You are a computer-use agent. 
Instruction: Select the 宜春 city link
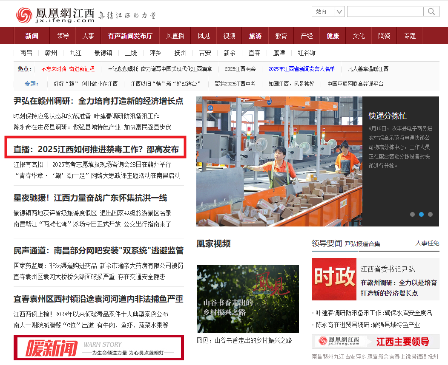click(x=254, y=53)
